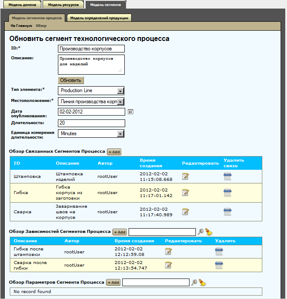This screenshot has width=287, height=299.
Task: Remove the link to Сварка segment
Action: 227,212
